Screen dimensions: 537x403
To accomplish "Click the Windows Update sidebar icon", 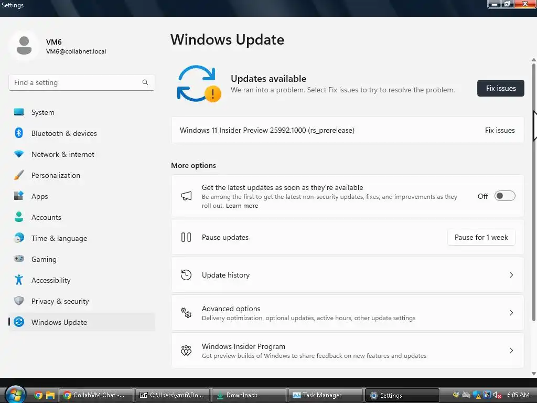I will pos(19,322).
